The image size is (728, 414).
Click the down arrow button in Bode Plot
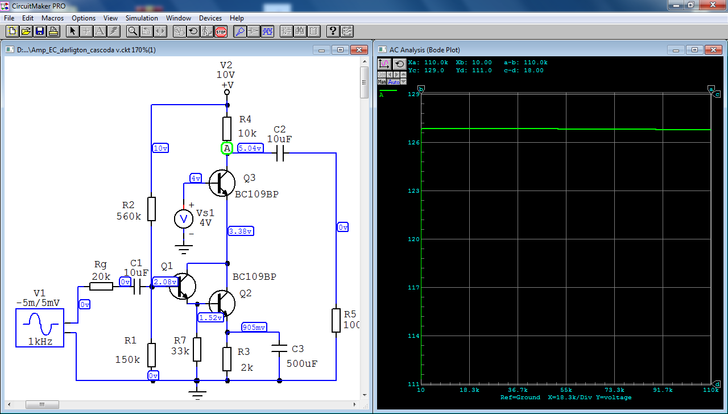(x=403, y=81)
